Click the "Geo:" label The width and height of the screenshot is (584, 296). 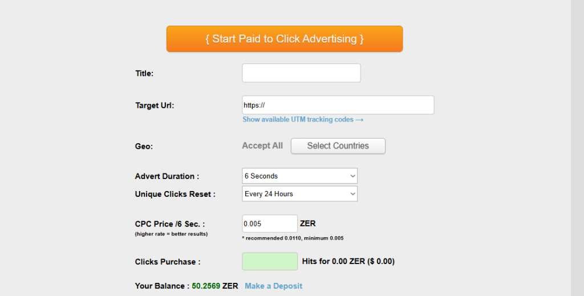pyautogui.click(x=144, y=146)
